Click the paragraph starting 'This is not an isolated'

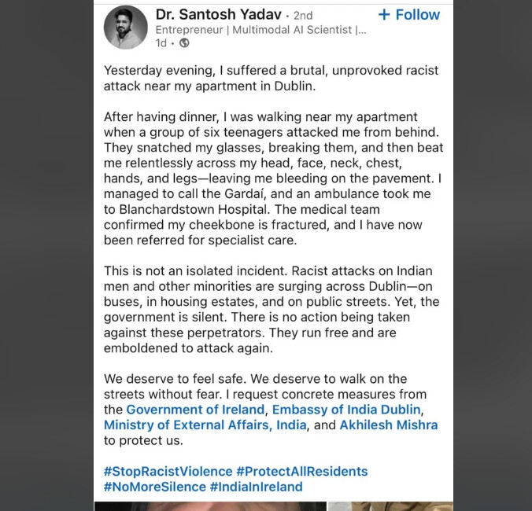[272, 310]
